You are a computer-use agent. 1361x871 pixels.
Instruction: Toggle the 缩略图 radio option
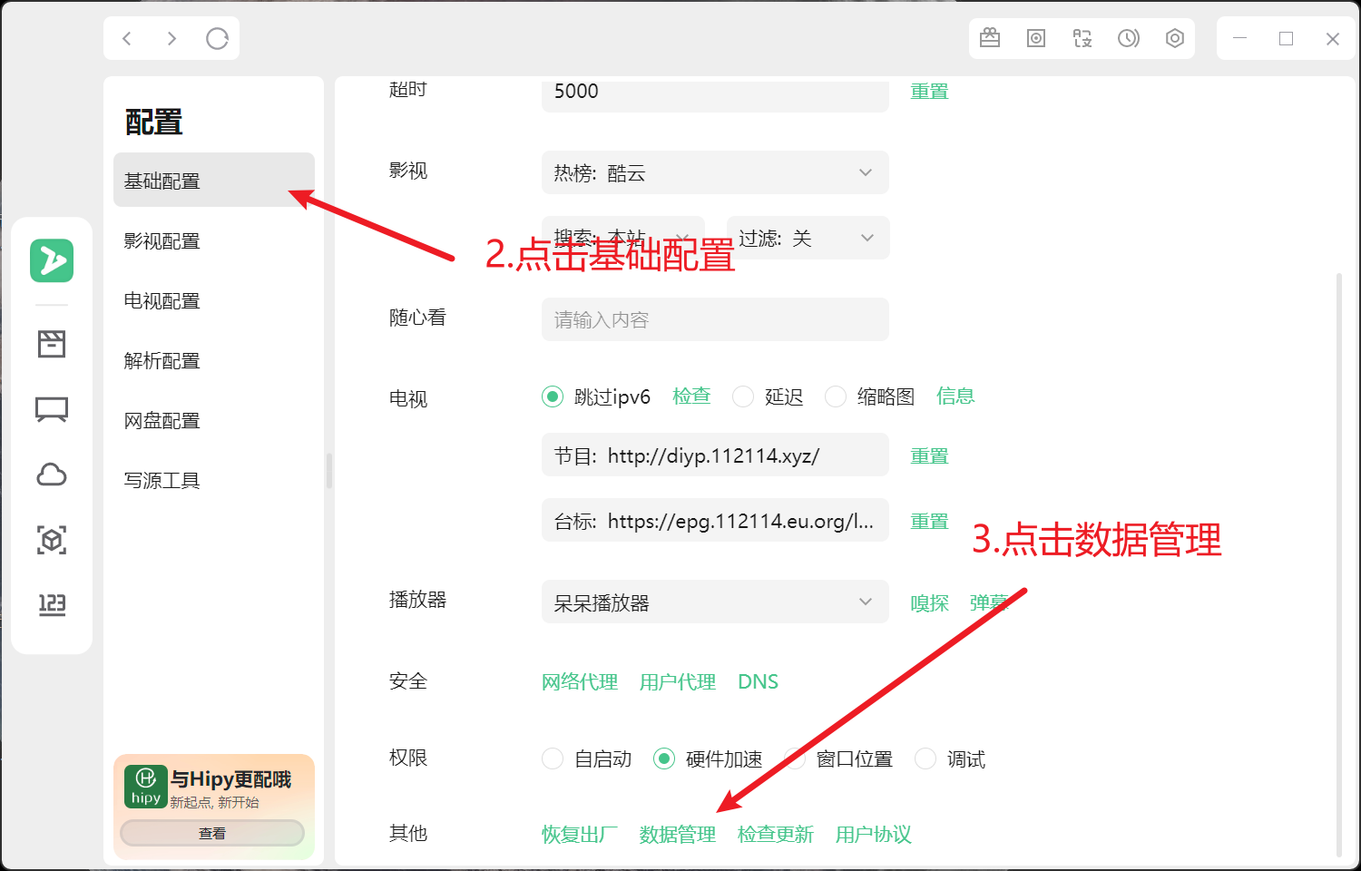(x=836, y=396)
